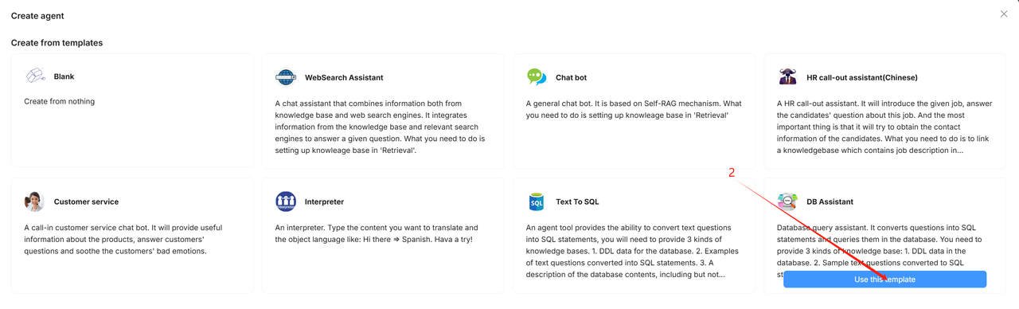
Task: Click the green Chat bot speech bubble icon
Action: pos(537,77)
